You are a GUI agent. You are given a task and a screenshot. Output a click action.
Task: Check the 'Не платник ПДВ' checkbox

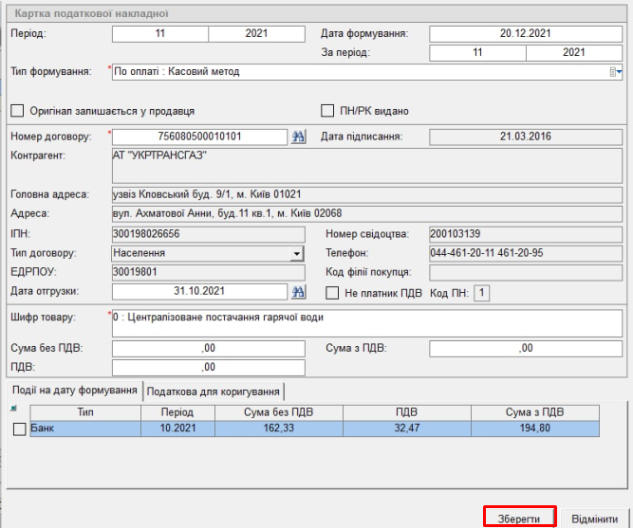click(331, 293)
